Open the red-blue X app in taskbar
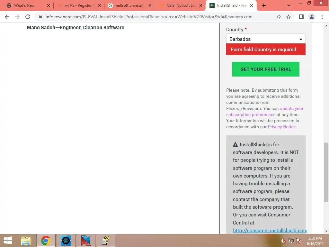 click(x=86, y=241)
